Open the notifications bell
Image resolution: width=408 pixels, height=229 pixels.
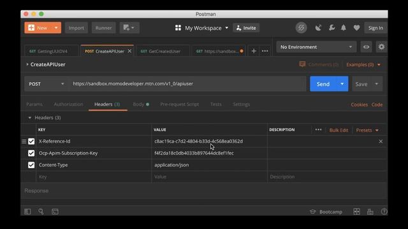coord(344,28)
